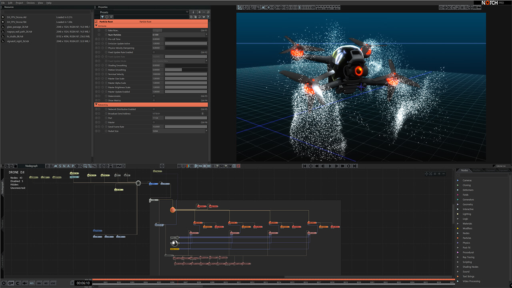Screen dimensions: 512x288
Task: Click the RES button in bottom bar
Action: [x=32, y=283]
